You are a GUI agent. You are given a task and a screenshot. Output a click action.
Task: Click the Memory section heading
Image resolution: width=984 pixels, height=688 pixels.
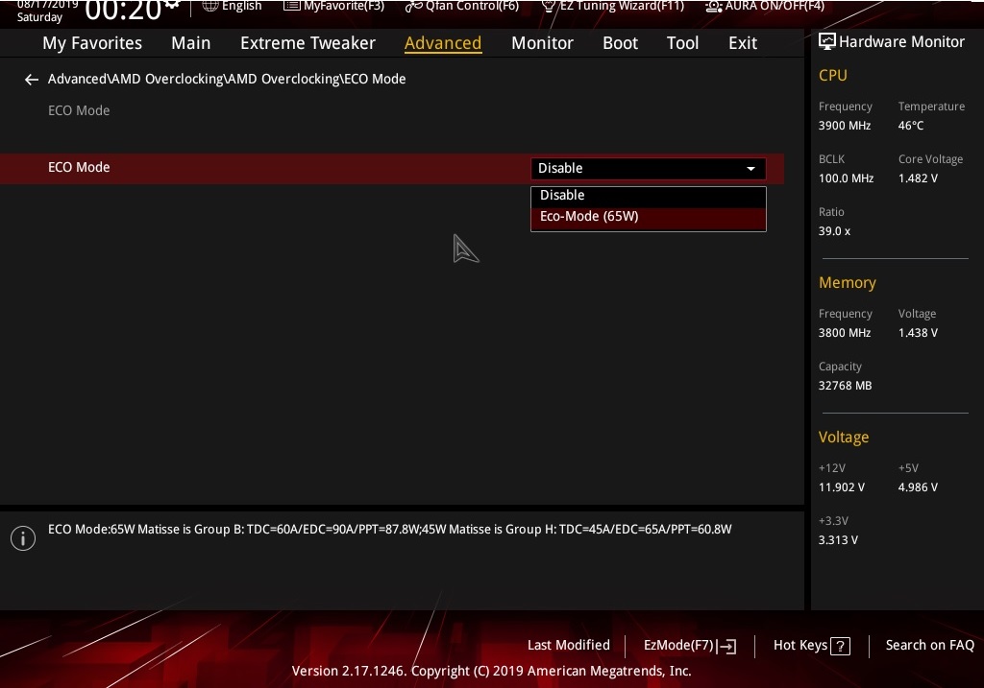point(848,283)
